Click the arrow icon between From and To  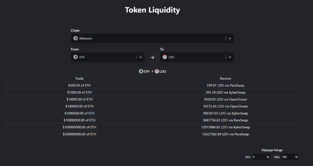pos(152,57)
